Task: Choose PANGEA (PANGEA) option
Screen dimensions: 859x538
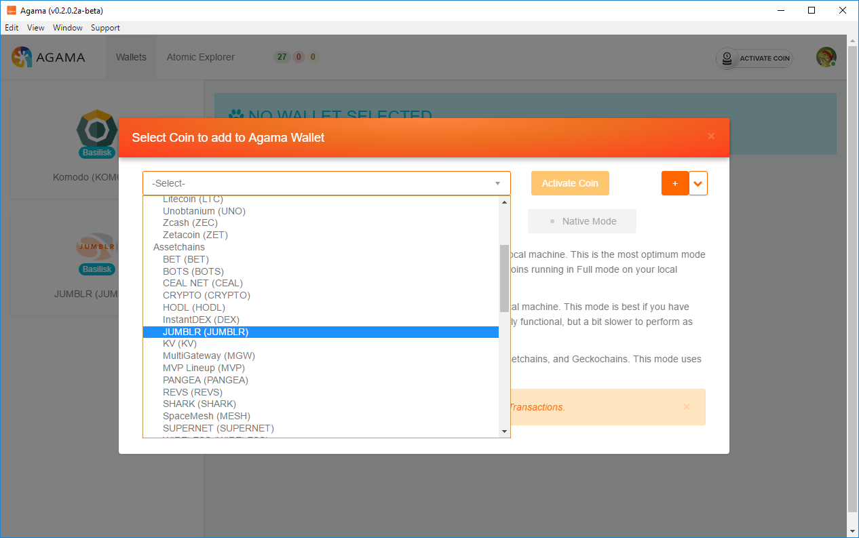Action: (x=320, y=380)
